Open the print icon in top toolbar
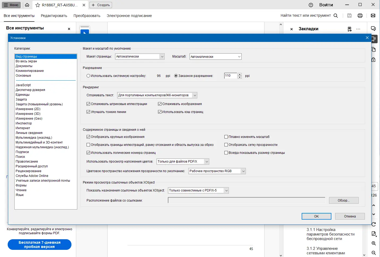The height and width of the screenshot is (257, 380). [x=360, y=16]
